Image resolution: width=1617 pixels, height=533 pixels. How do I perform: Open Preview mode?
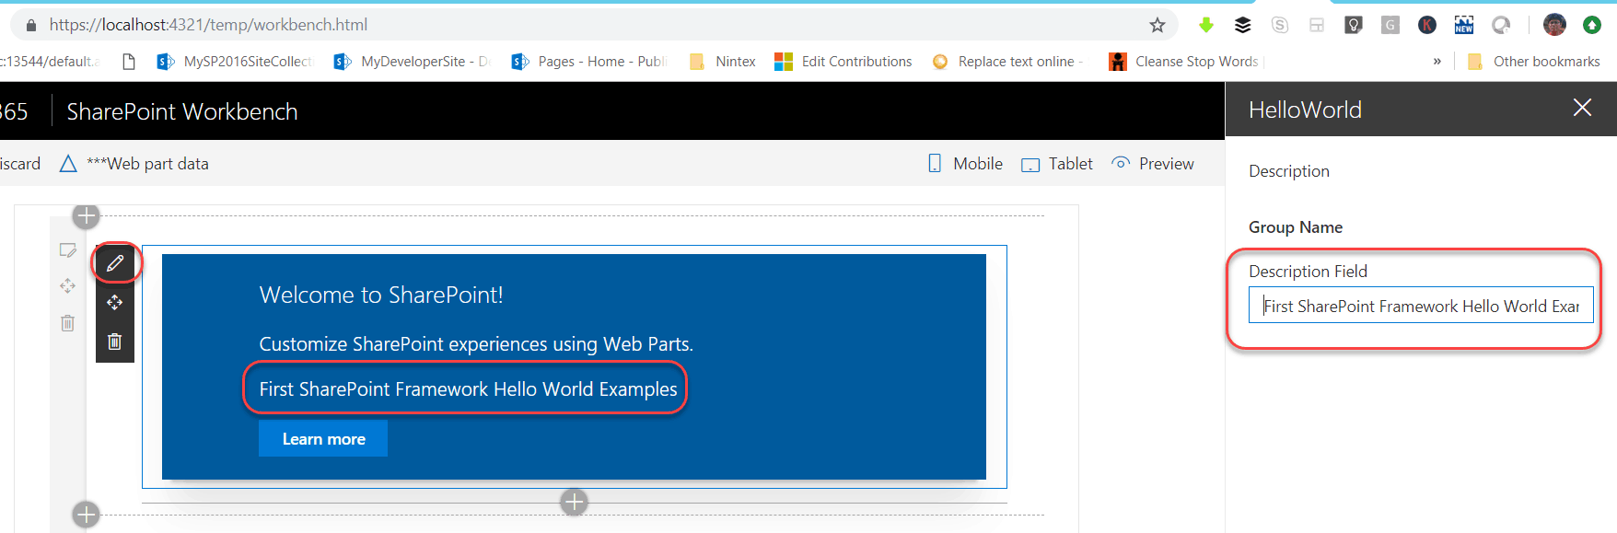[x=1153, y=164]
